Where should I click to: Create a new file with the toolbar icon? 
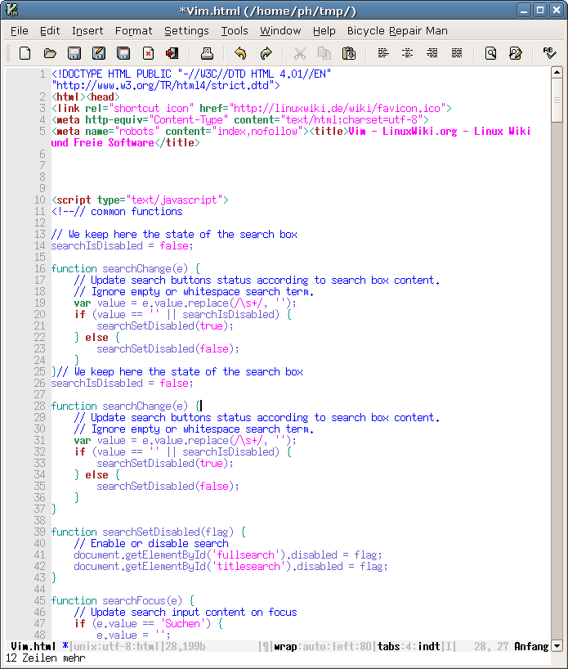[25, 54]
